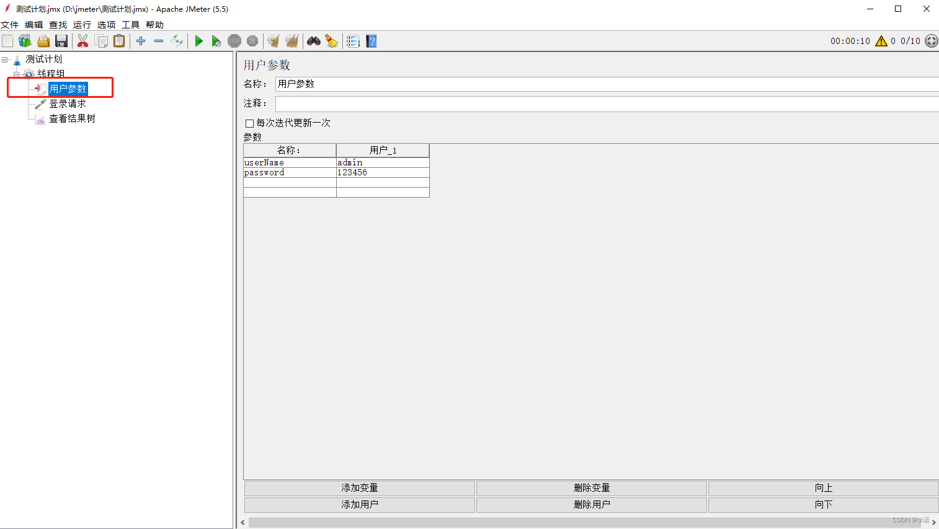Cut the selected element with the scissors icon

pyautogui.click(x=82, y=41)
